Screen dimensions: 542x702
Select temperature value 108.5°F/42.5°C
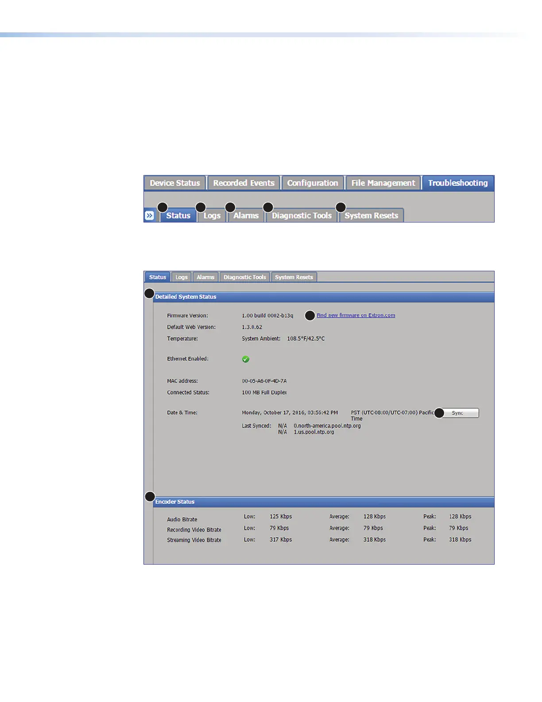point(306,339)
